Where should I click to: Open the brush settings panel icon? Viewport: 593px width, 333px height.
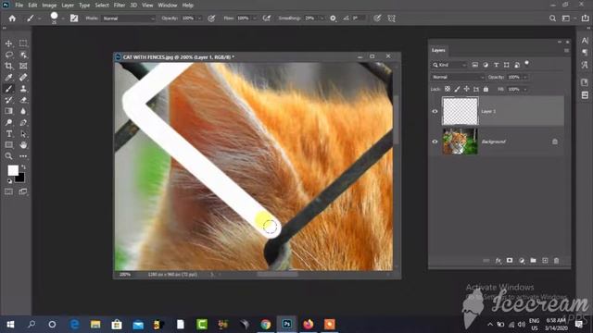click(x=74, y=18)
